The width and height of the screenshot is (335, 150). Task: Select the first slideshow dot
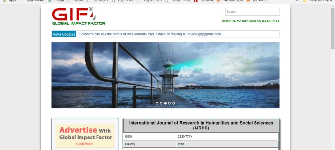click(157, 103)
